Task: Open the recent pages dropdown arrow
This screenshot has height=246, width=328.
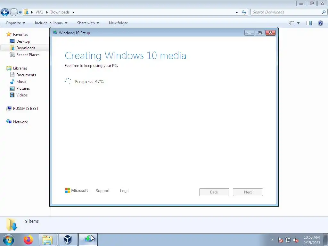Action: 20,12
